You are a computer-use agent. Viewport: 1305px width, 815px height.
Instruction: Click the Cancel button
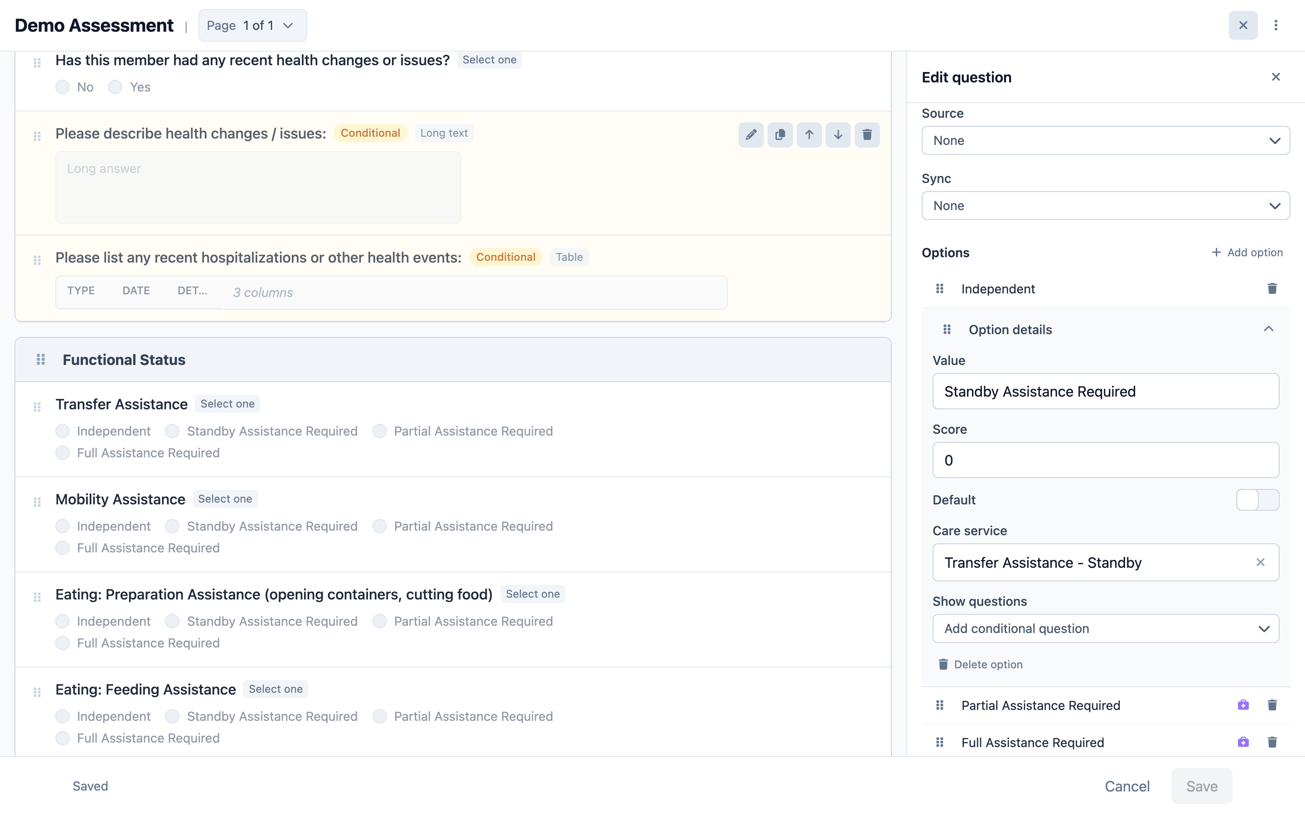(1127, 786)
